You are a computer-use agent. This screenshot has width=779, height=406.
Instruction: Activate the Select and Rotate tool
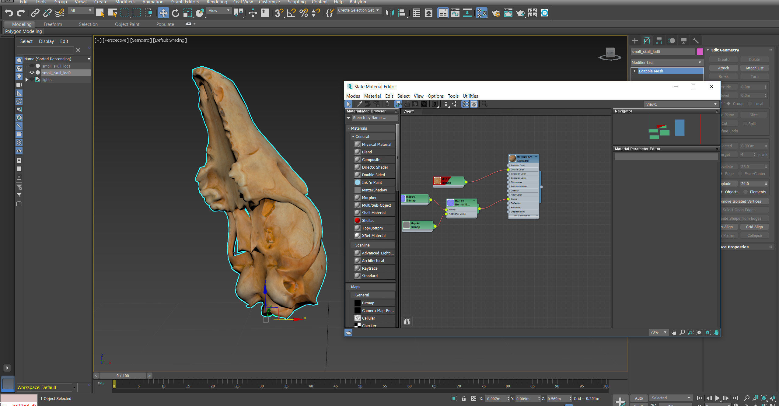(175, 13)
